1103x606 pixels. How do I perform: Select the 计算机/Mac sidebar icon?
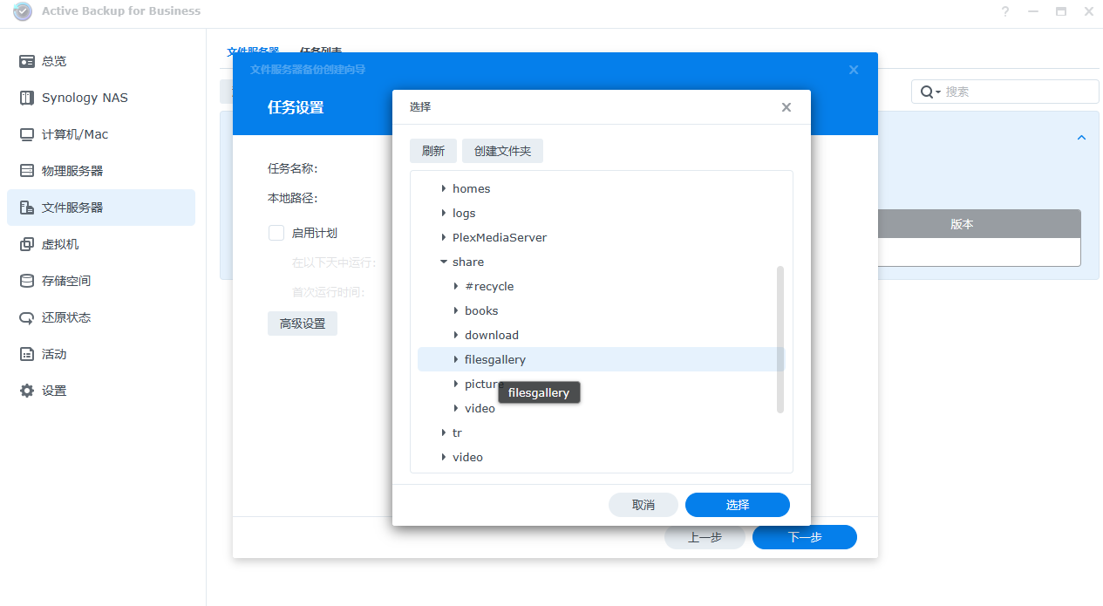27,134
